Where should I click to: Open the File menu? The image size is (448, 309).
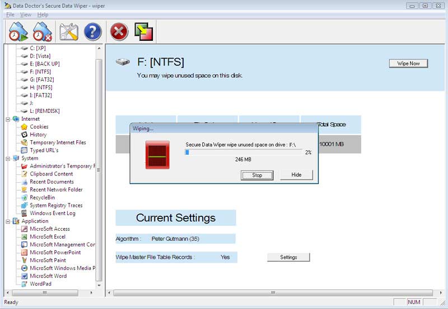tap(10, 15)
